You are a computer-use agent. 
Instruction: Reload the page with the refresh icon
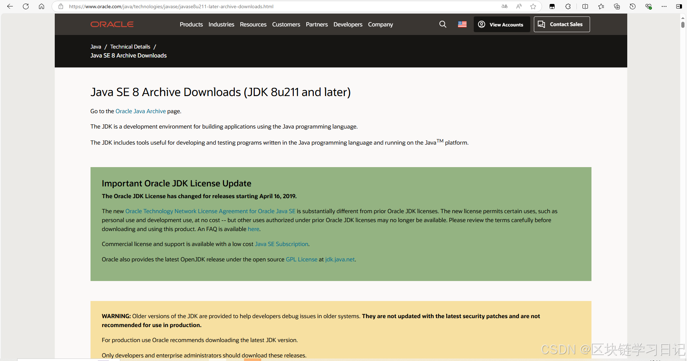click(26, 6)
